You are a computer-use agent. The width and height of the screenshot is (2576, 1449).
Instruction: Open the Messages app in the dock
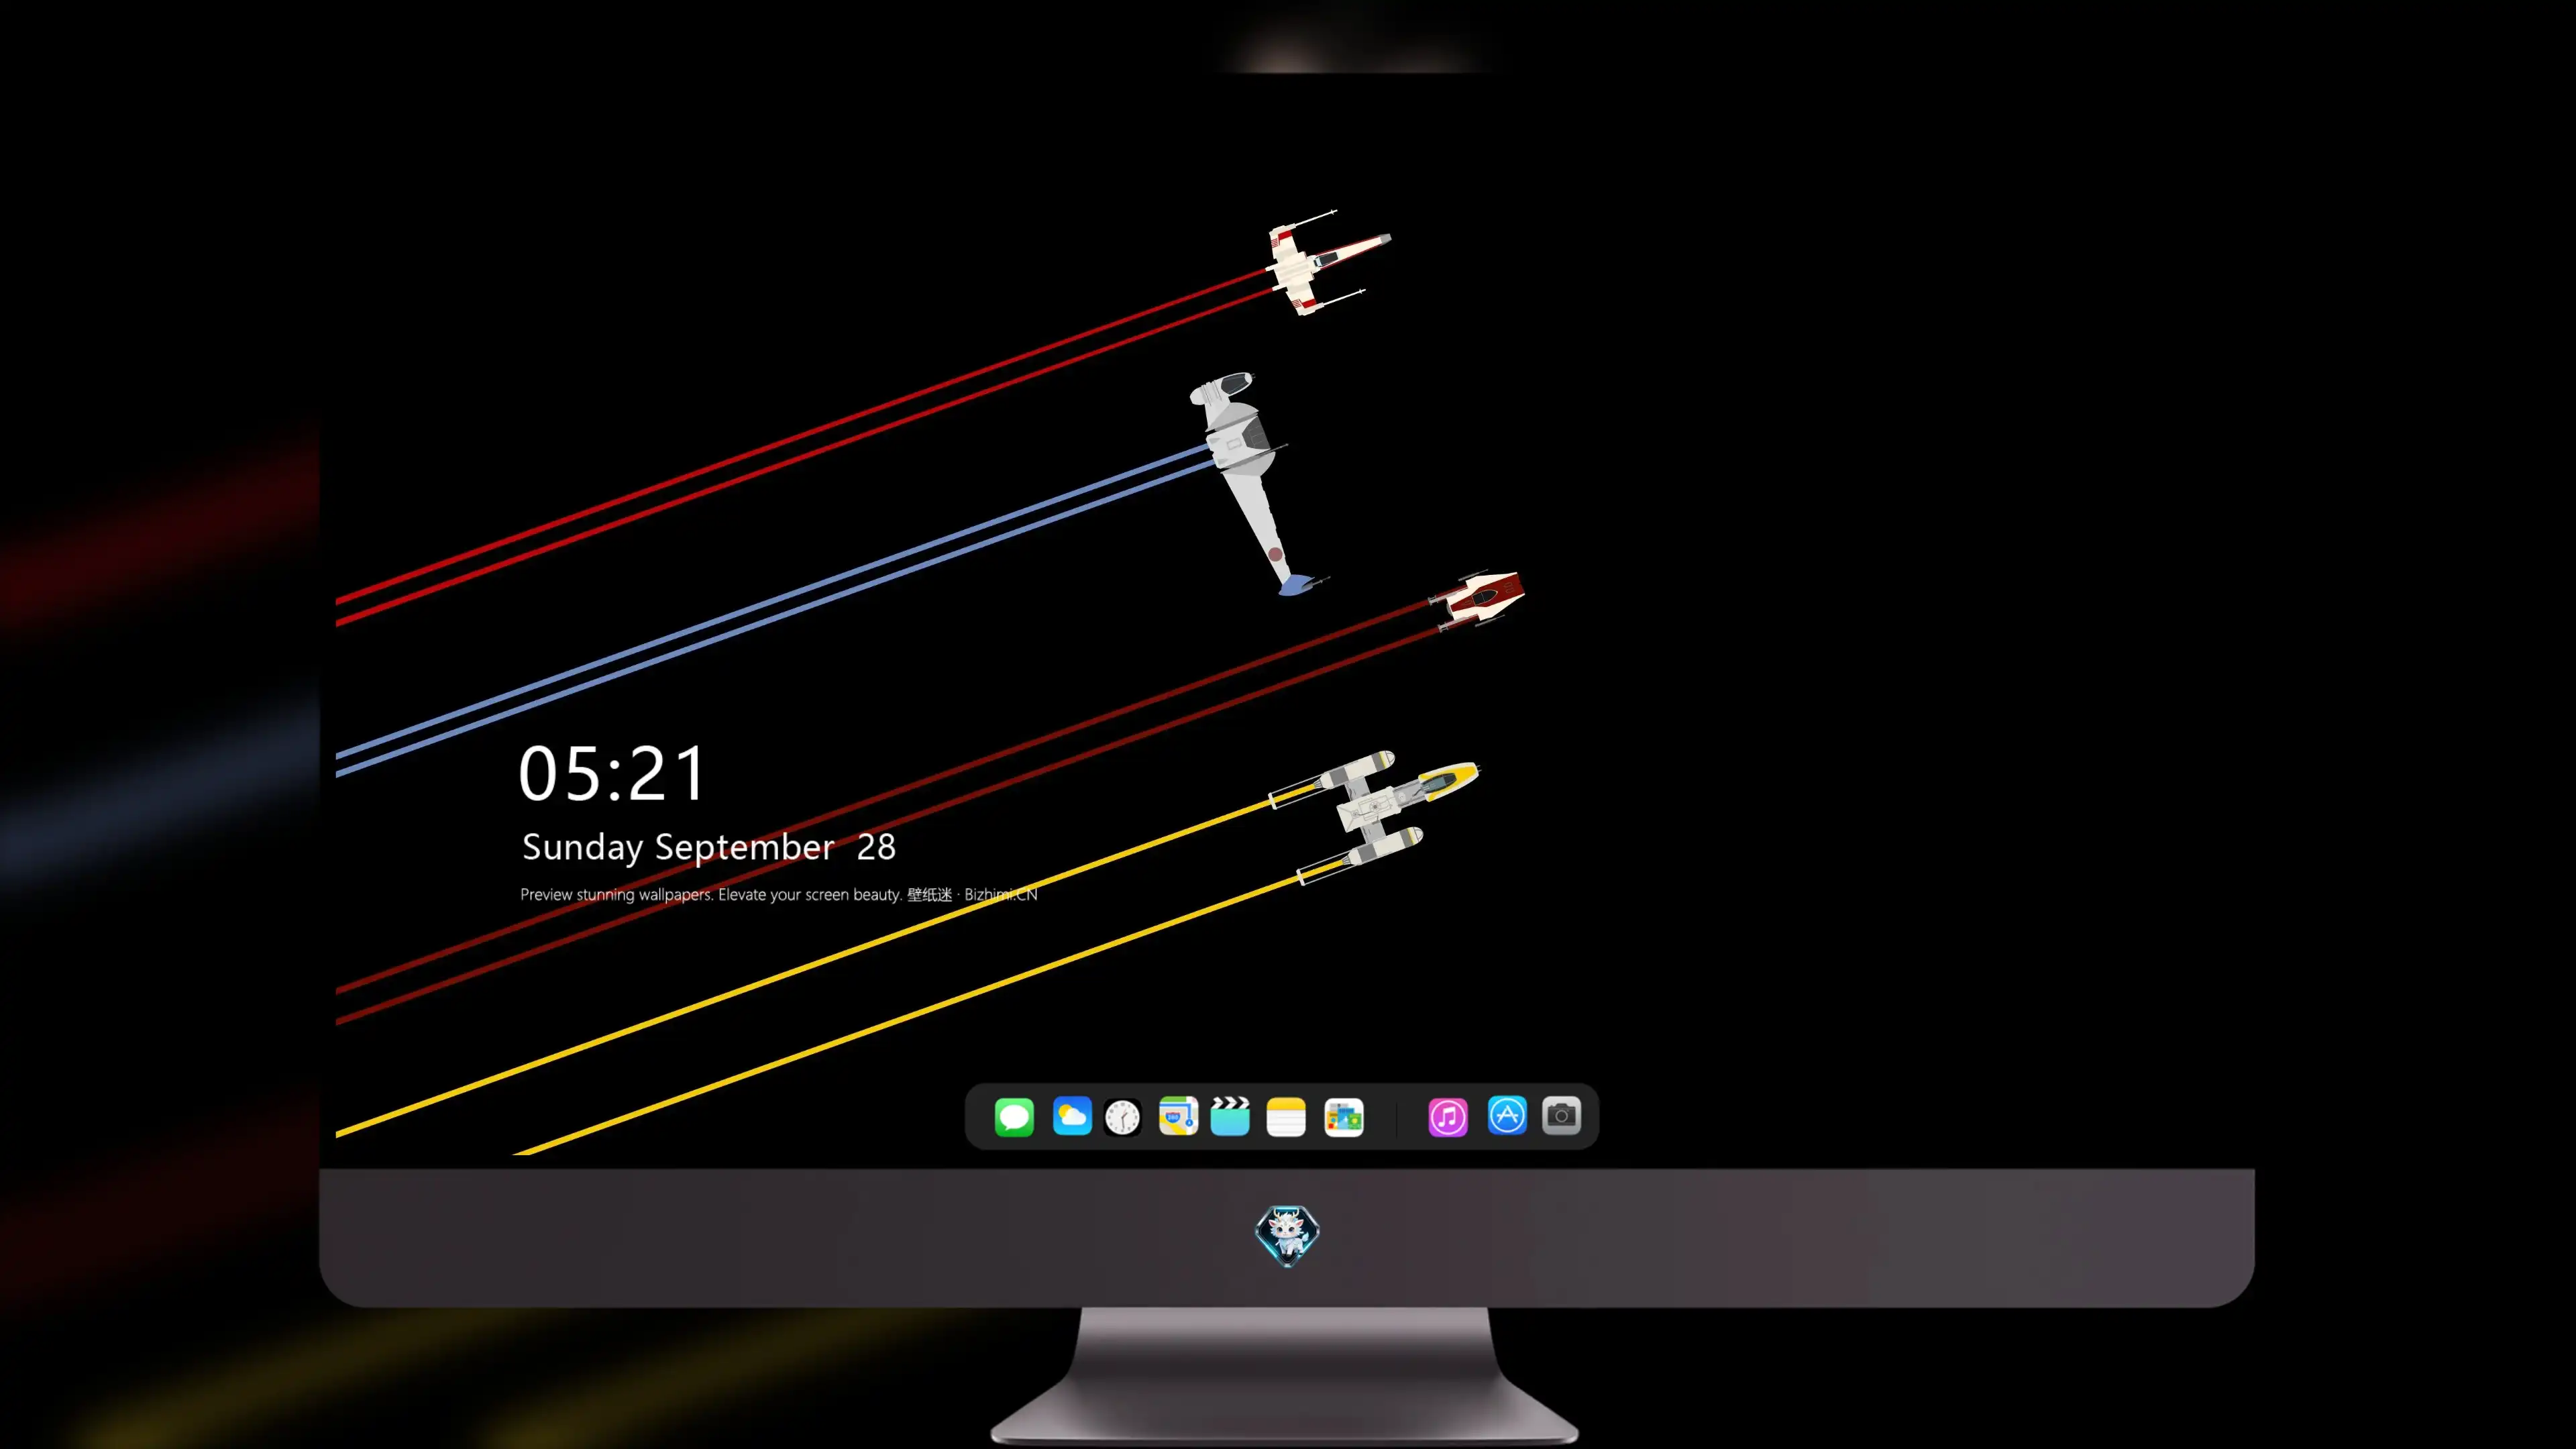[1014, 1116]
